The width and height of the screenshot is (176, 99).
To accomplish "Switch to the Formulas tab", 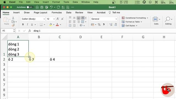I will (57, 13).
